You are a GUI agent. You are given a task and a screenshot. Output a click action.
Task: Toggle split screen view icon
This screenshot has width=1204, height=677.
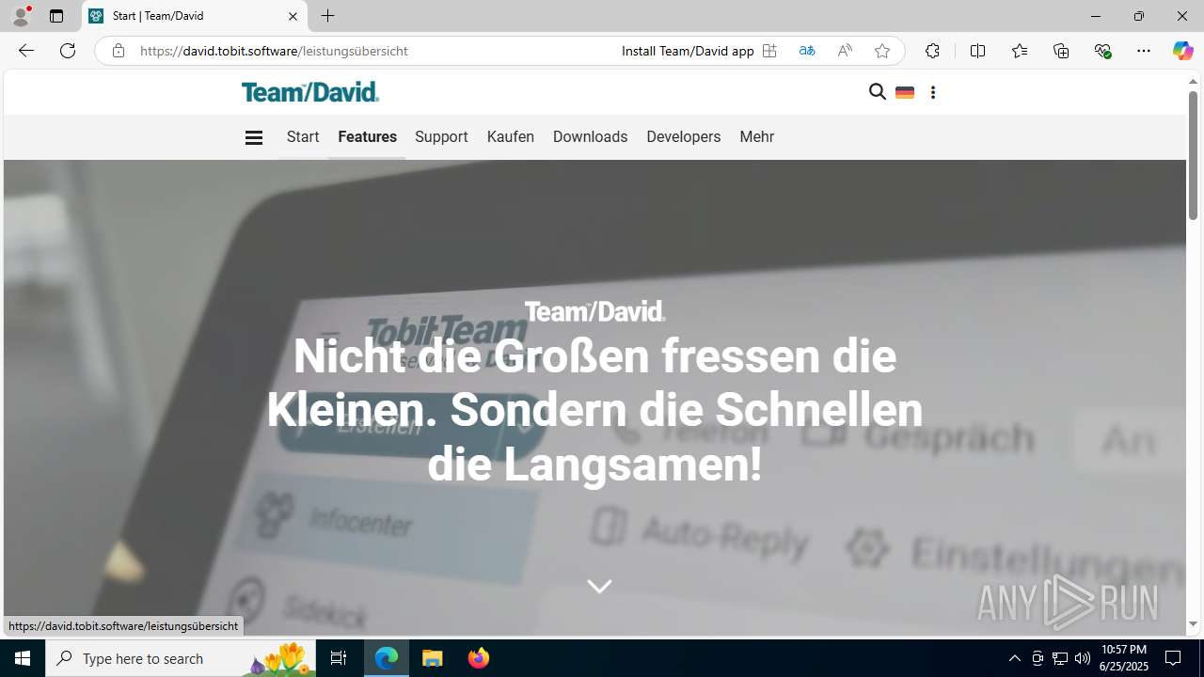[977, 51]
